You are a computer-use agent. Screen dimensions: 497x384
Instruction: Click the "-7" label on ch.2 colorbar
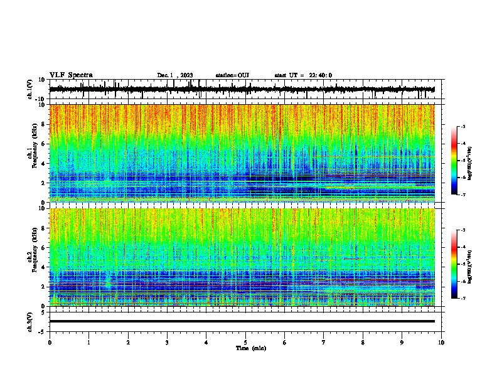point(462,298)
